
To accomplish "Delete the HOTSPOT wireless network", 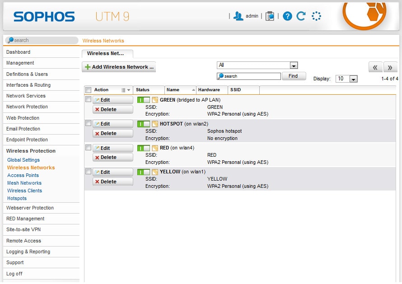I will point(113,133).
